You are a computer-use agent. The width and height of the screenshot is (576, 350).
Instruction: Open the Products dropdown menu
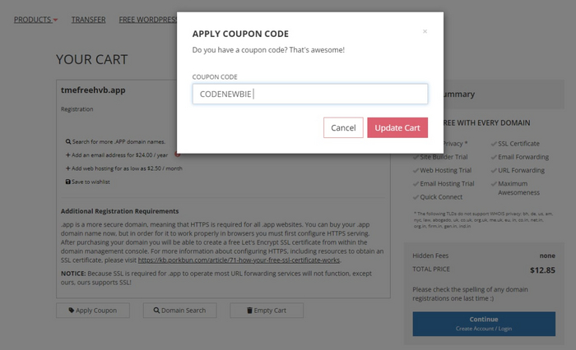pos(35,19)
